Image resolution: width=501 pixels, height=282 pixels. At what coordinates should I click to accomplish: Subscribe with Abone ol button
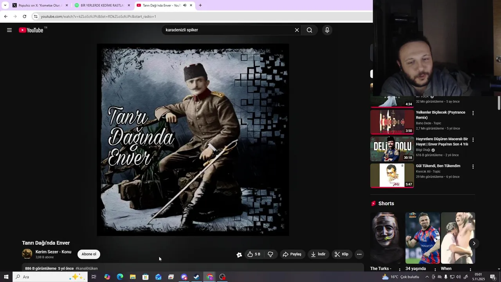(x=89, y=254)
